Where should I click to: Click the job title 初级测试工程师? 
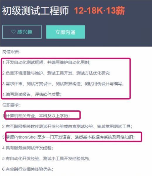point(35,11)
